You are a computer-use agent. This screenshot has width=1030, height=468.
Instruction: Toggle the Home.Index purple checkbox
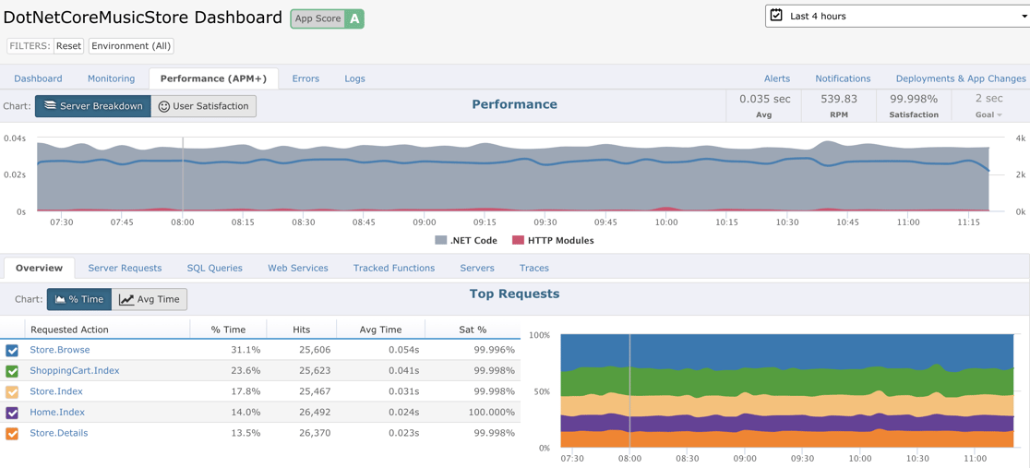point(12,413)
